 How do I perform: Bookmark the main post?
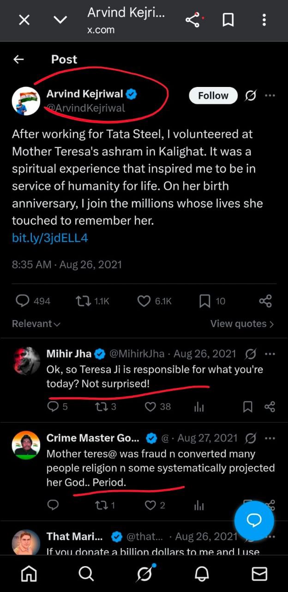[x=205, y=301]
